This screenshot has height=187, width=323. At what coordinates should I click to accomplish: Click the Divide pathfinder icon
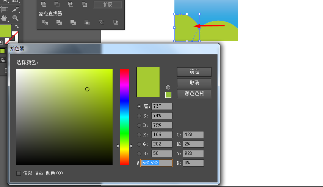(x=45, y=23)
